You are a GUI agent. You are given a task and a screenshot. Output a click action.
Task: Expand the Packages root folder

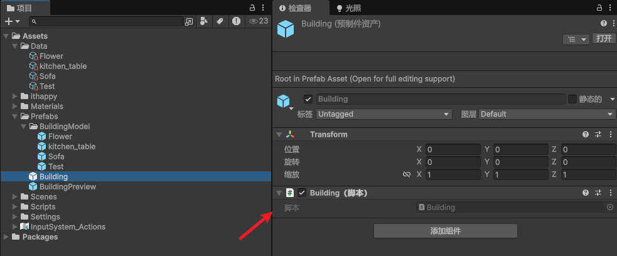click(x=6, y=237)
